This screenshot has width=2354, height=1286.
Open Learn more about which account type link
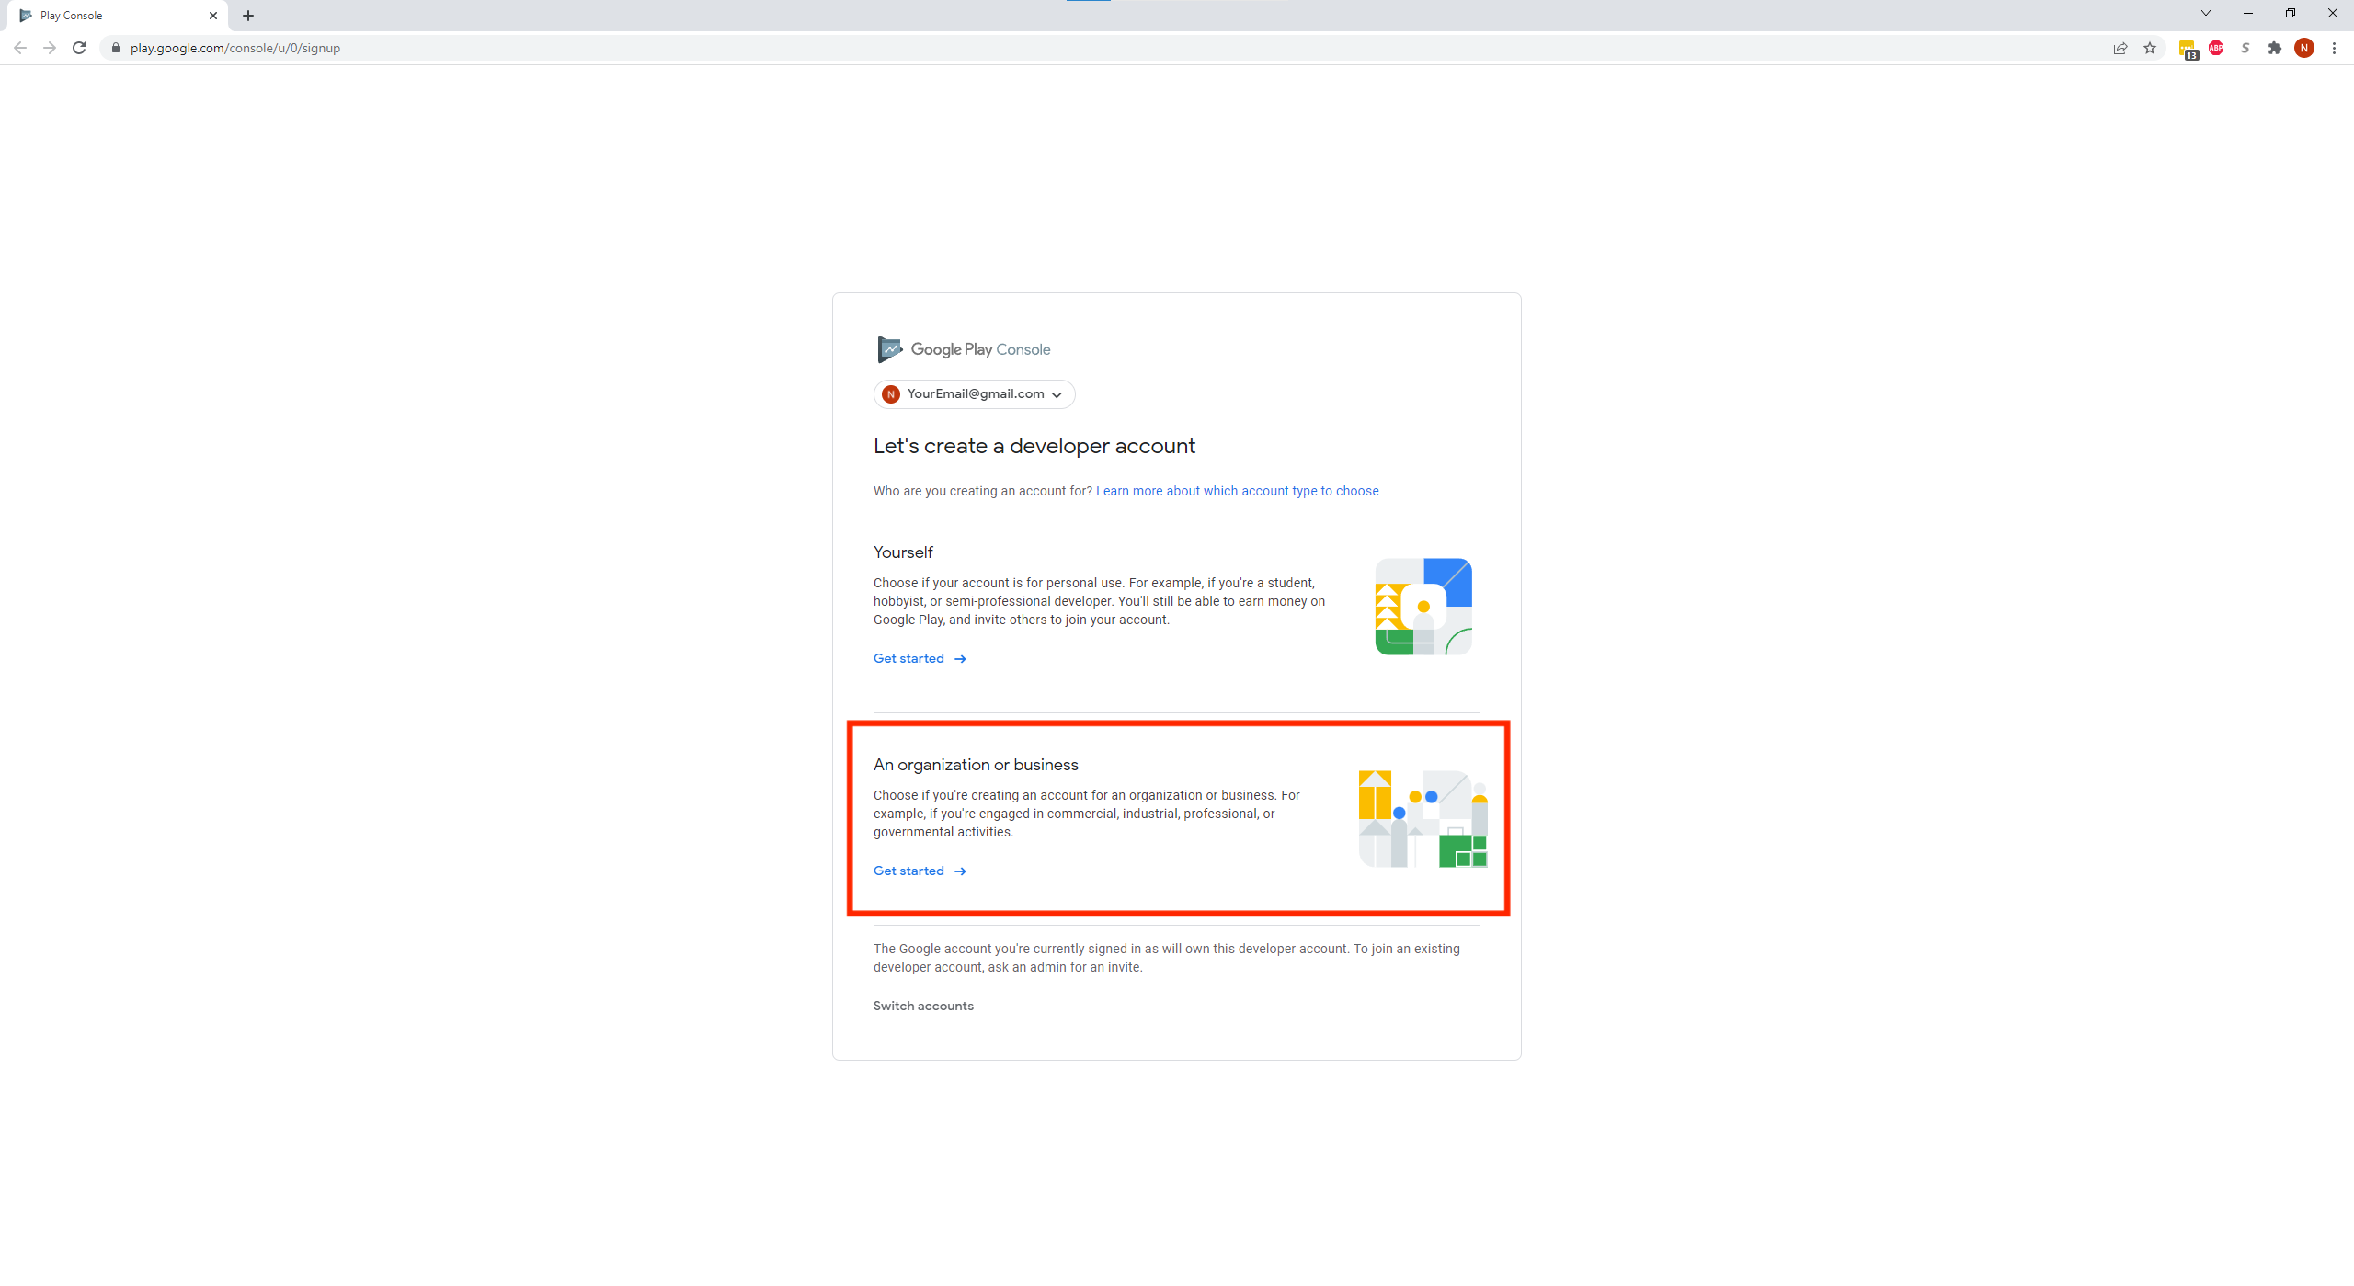coord(1237,491)
